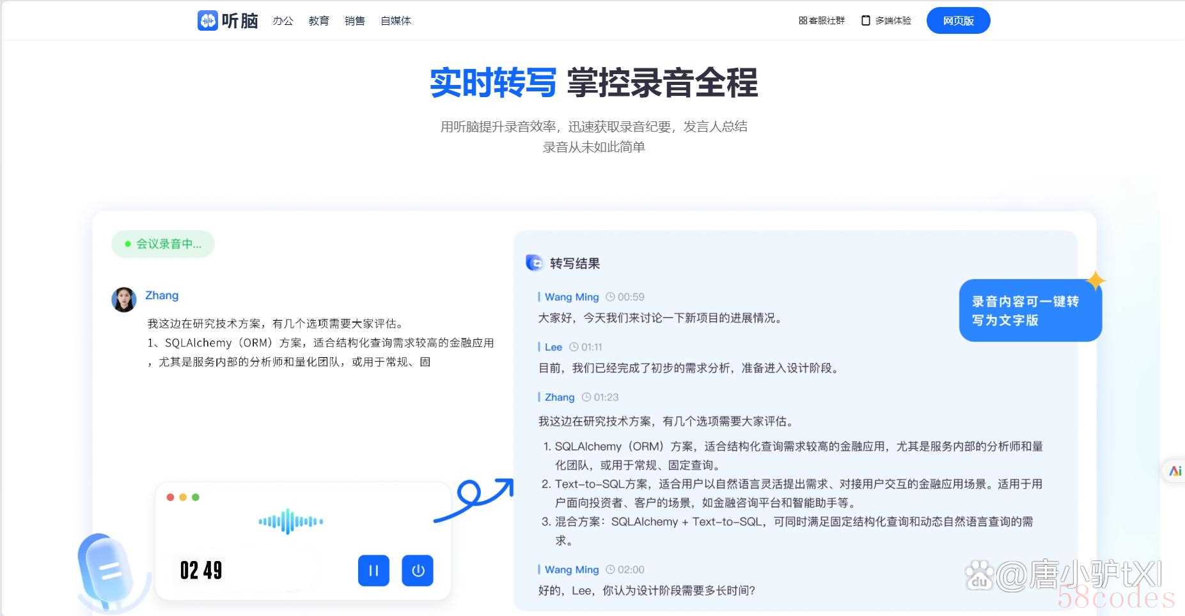The width and height of the screenshot is (1185, 616).
Task: Click Zhang's avatar photo
Action: (x=124, y=299)
